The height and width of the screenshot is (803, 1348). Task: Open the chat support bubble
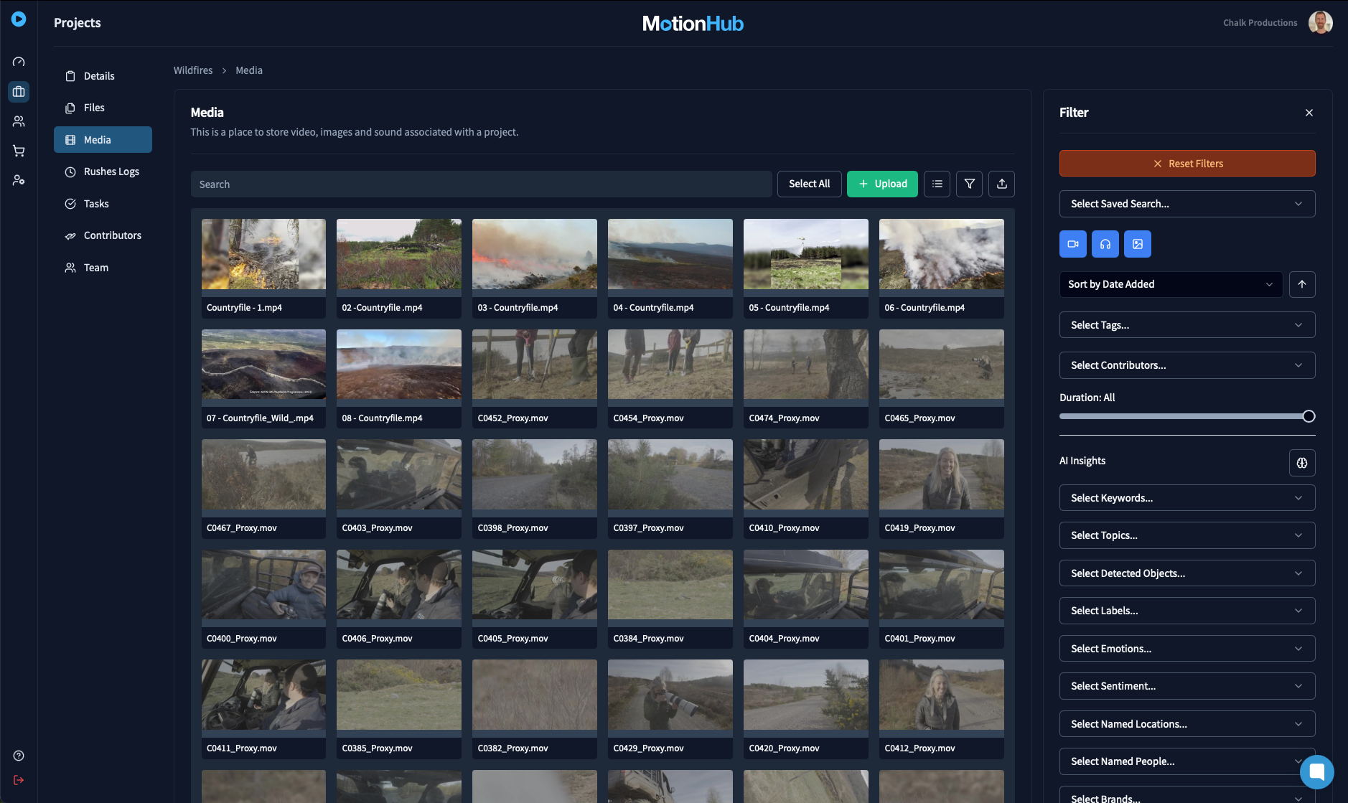coord(1316,772)
